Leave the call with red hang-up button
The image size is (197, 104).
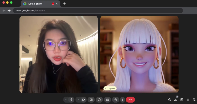[x=130, y=100]
